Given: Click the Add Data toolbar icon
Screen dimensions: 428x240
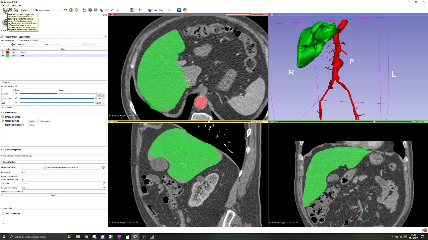Looking at the screenshot, I should 5,10.
